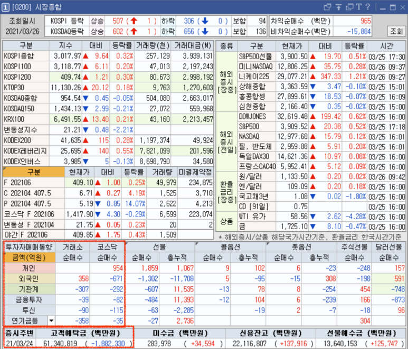408x349 pixels.
Task: Click the 기관계 investor row label
Action: [29, 289]
